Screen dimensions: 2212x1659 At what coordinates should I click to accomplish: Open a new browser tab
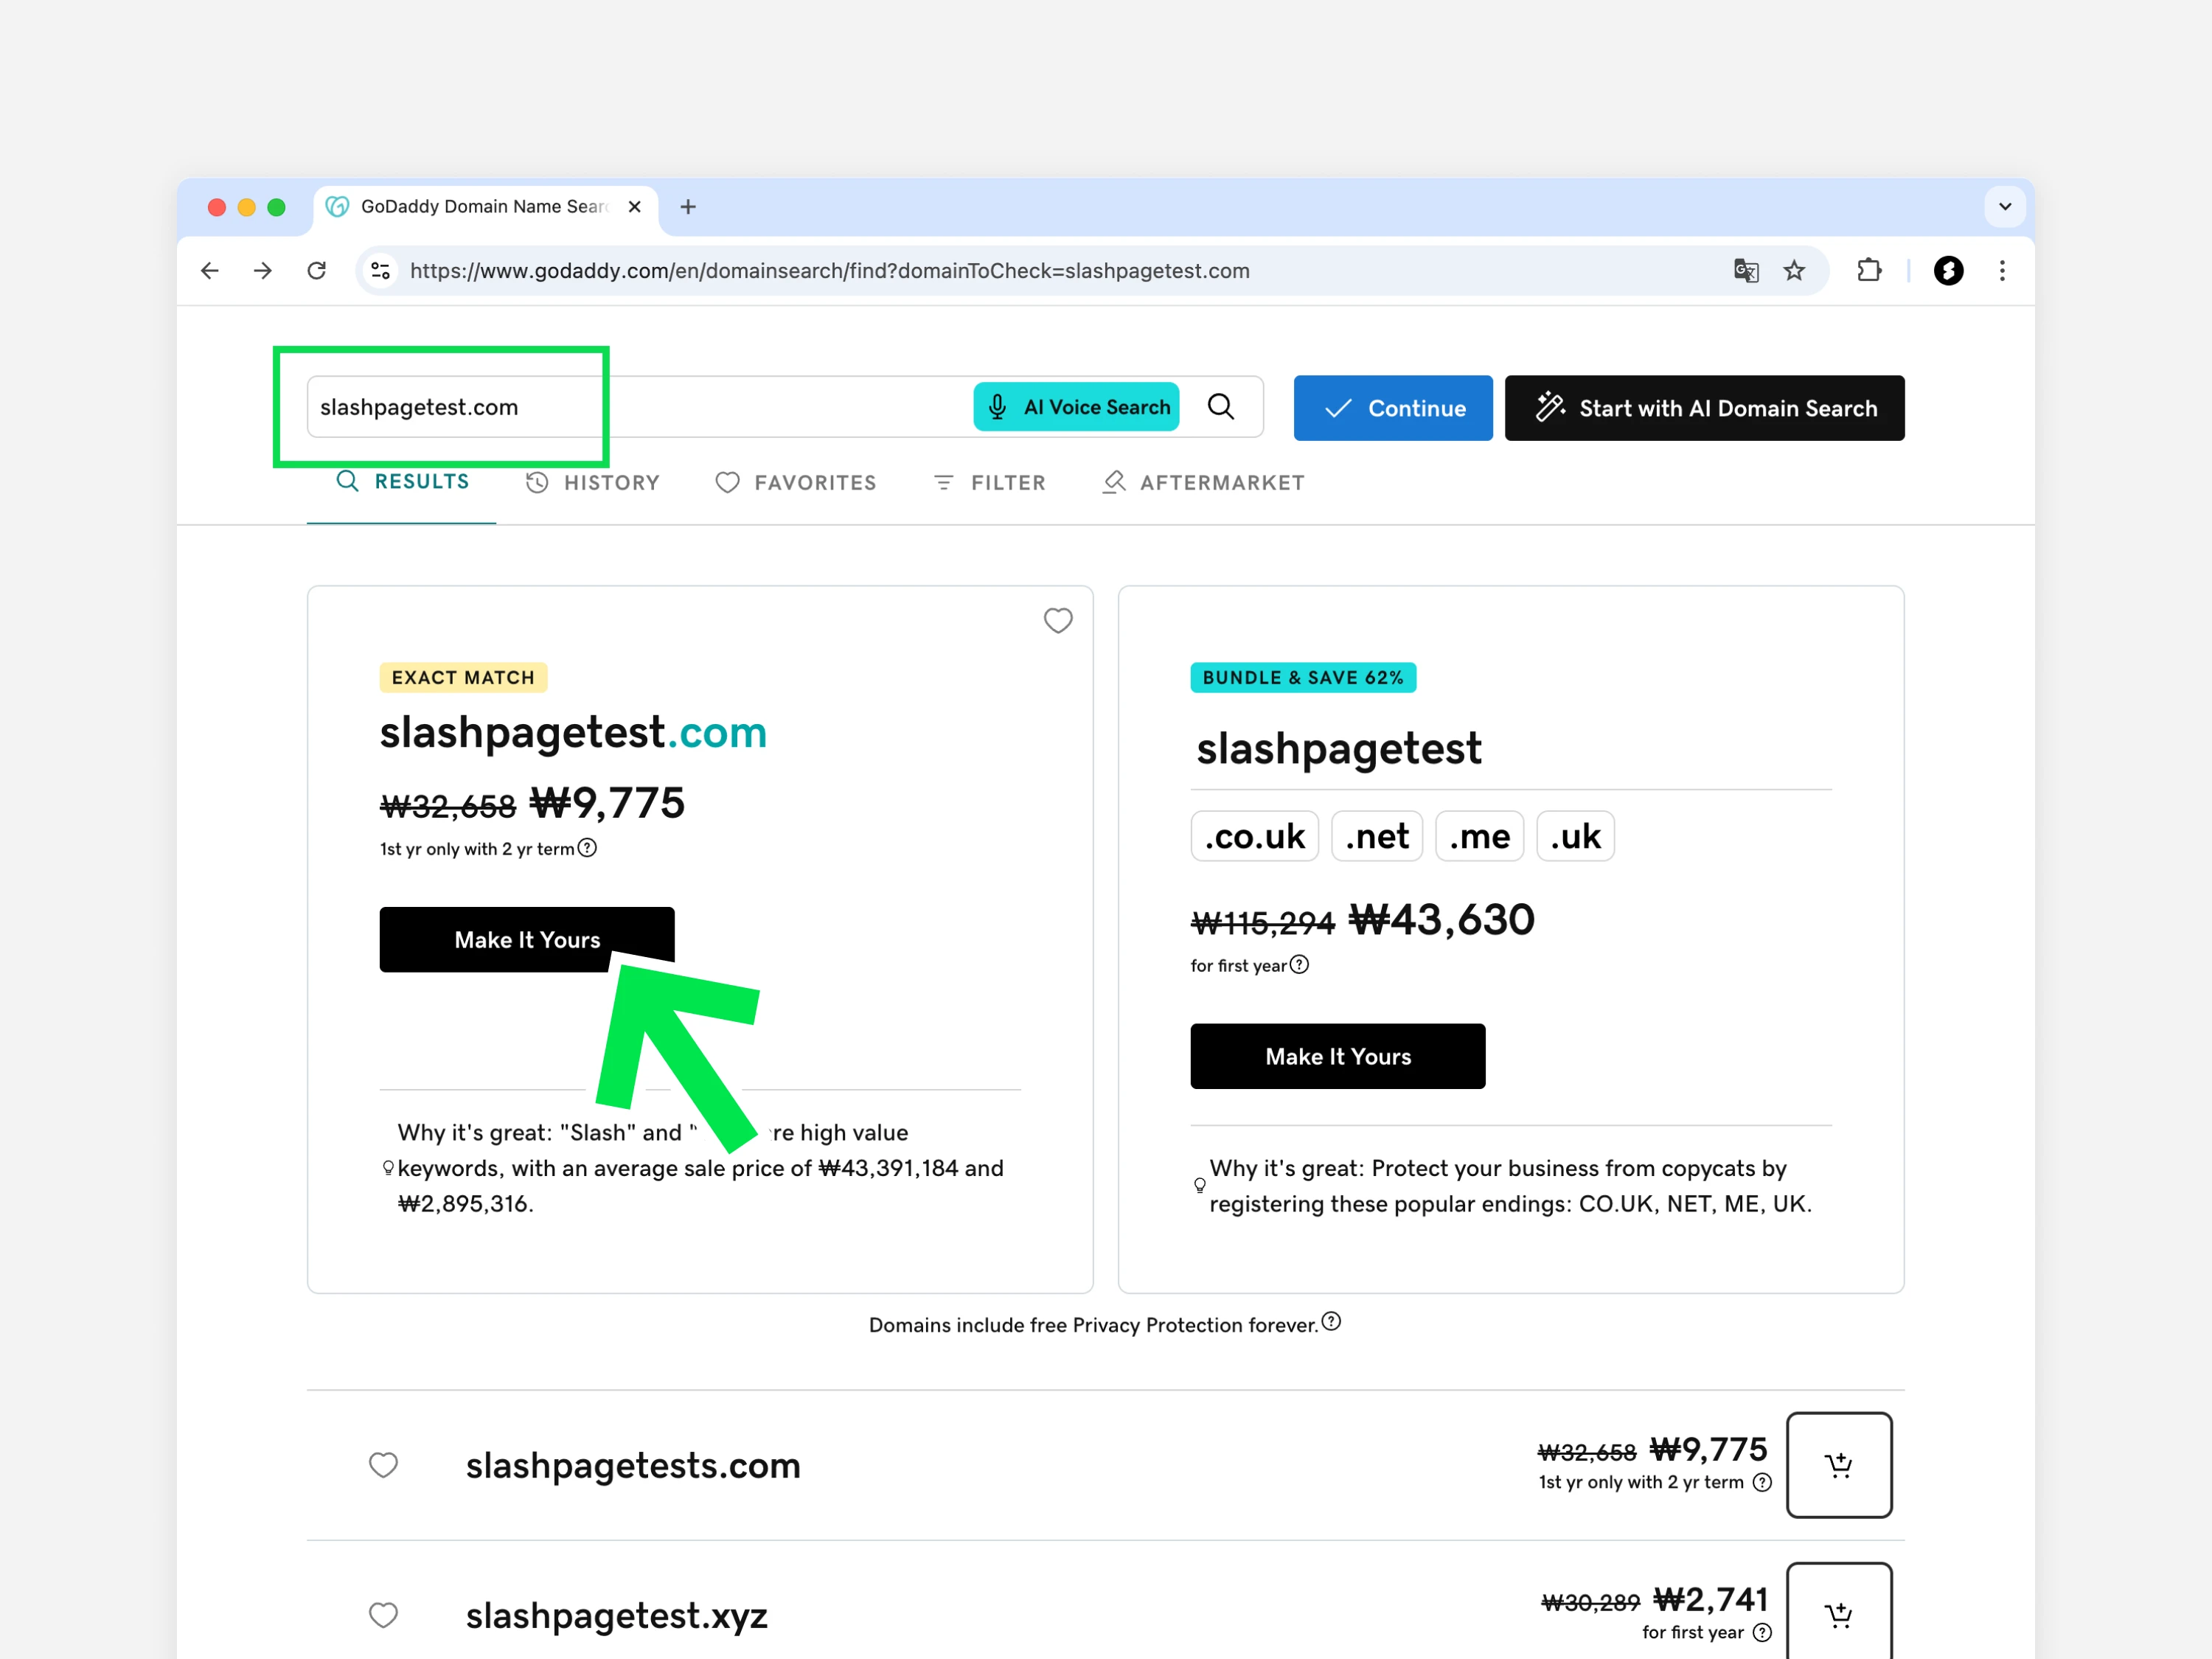point(688,207)
